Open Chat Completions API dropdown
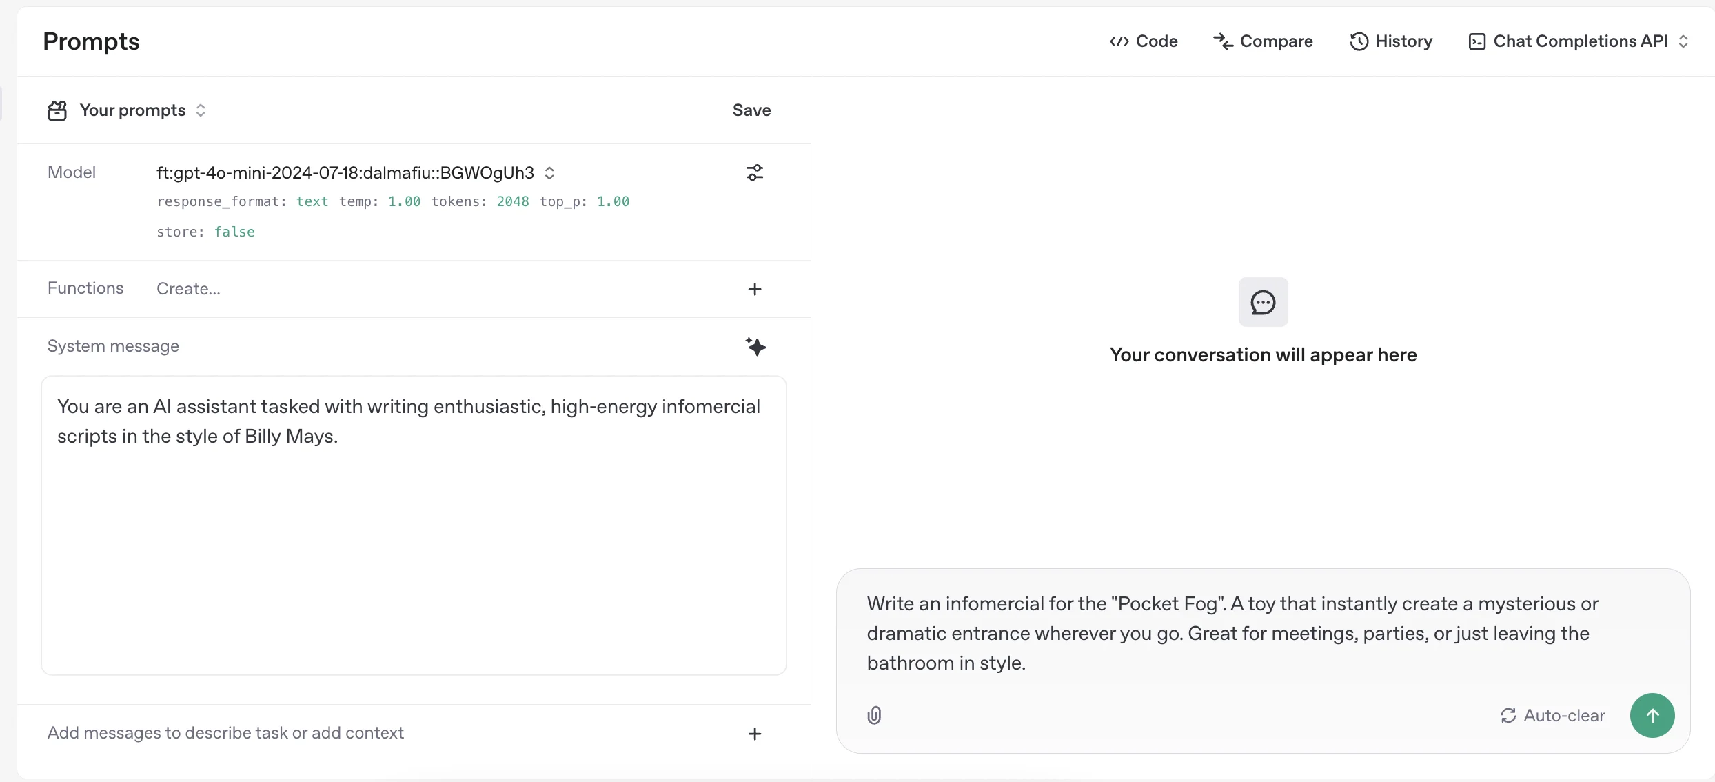1715x782 pixels. [x=1579, y=41]
